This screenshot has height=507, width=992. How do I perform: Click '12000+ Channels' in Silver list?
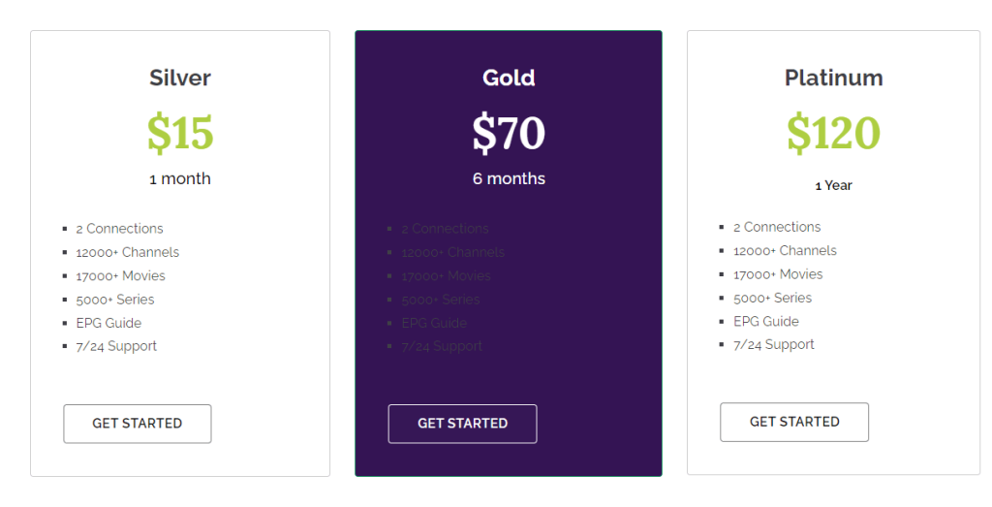tap(128, 252)
